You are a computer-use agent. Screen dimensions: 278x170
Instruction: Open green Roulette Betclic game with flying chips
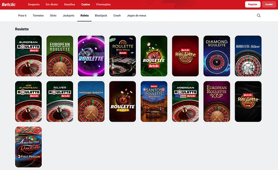(x=154, y=56)
